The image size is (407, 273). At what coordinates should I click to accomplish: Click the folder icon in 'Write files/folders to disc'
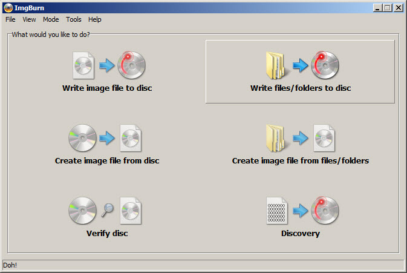[276, 65]
